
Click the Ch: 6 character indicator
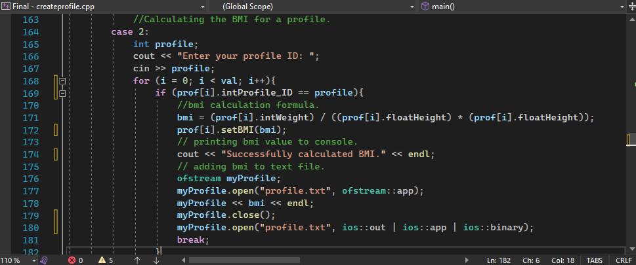(x=531, y=260)
